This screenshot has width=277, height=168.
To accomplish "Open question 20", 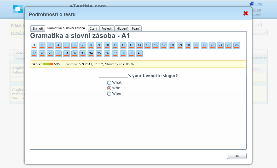I will (188, 46).
